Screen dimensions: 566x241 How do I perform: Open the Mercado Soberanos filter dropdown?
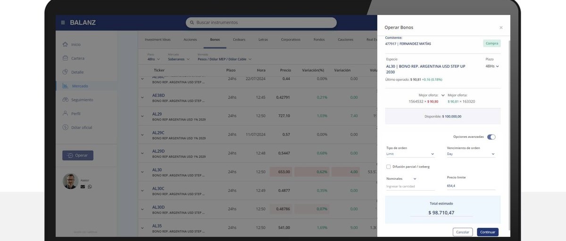pyautogui.click(x=179, y=59)
